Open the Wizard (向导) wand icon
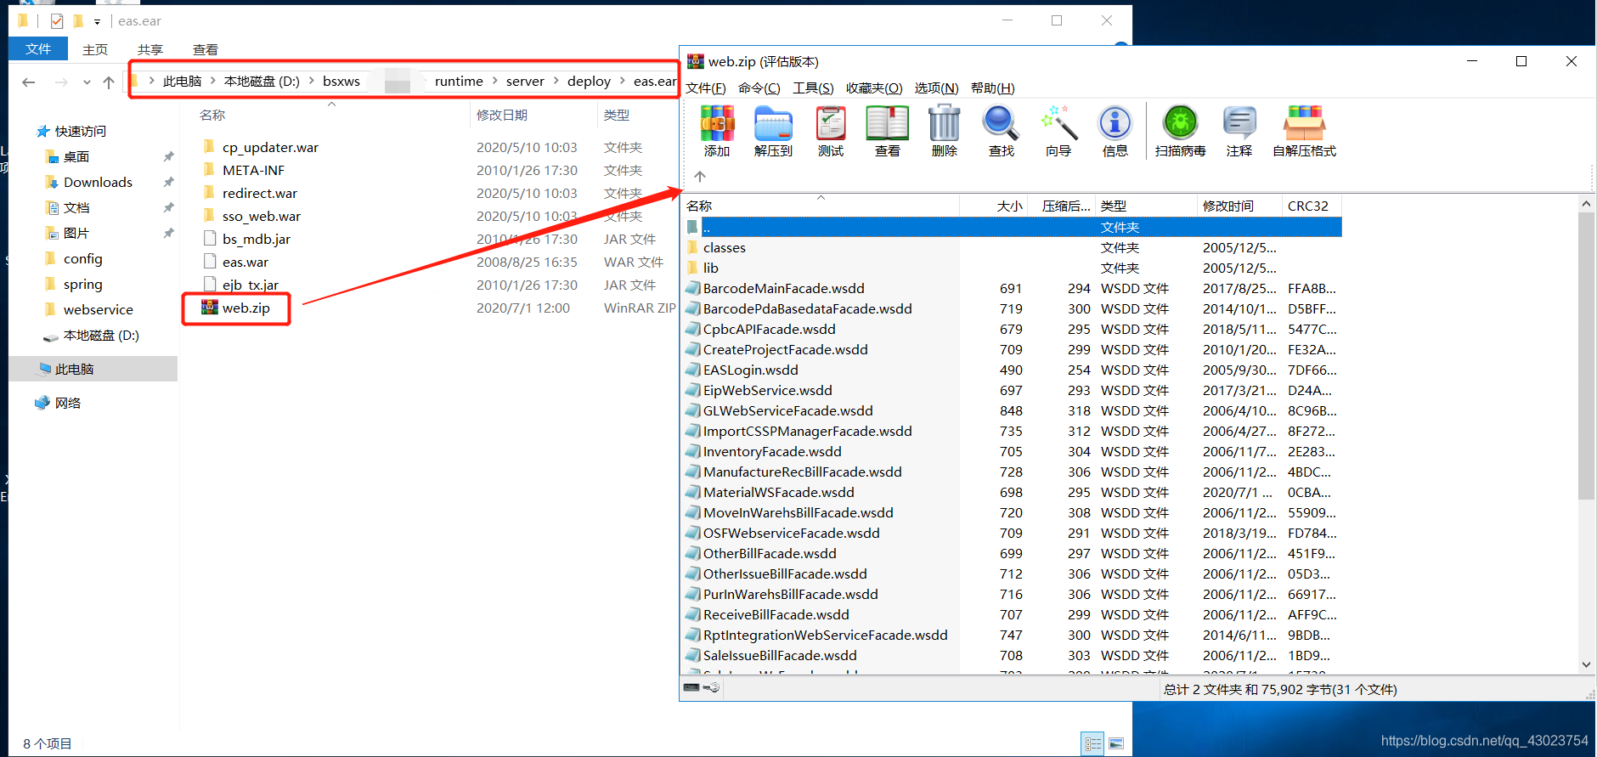Image resolution: width=1597 pixels, height=757 pixels. [1058, 131]
